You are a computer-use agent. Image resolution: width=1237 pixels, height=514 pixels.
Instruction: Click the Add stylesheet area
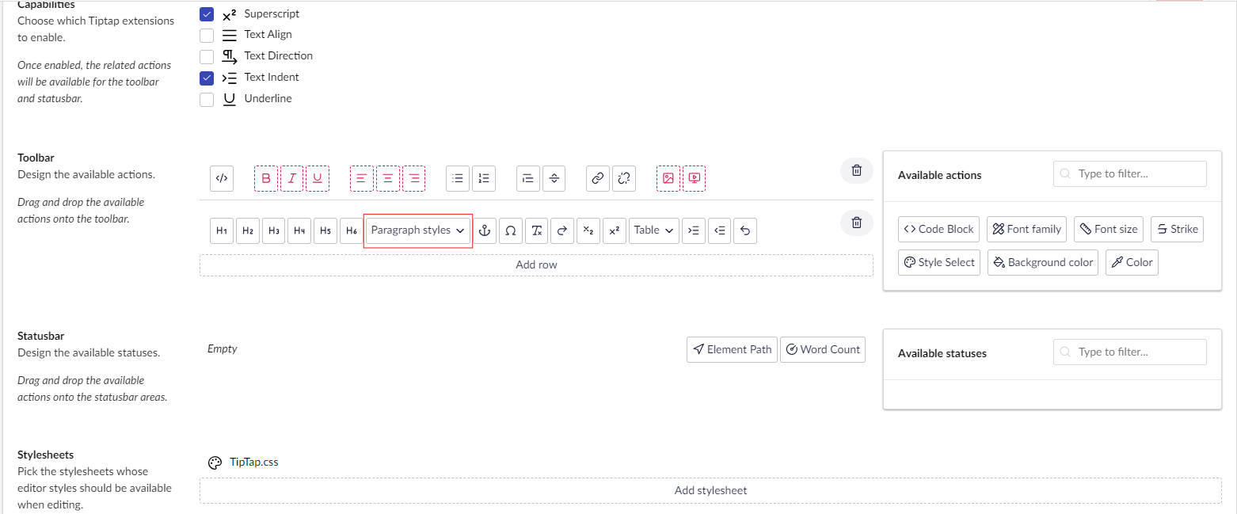pos(710,489)
